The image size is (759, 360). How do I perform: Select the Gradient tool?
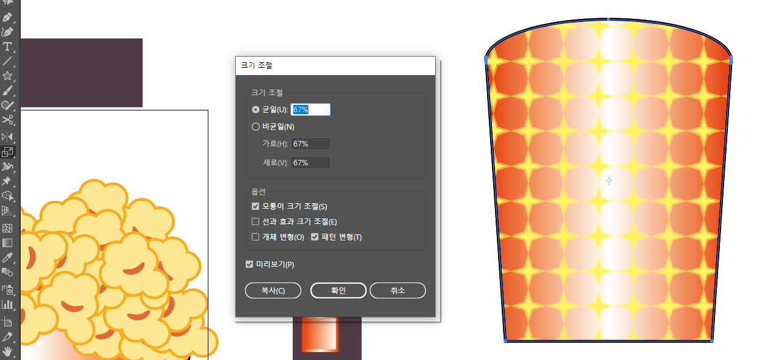[x=7, y=243]
